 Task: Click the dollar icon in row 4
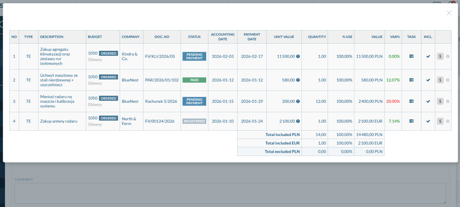coord(440,121)
